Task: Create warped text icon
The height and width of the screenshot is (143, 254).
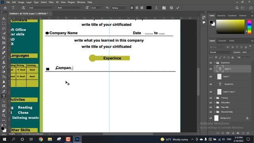Action: (156, 8)
